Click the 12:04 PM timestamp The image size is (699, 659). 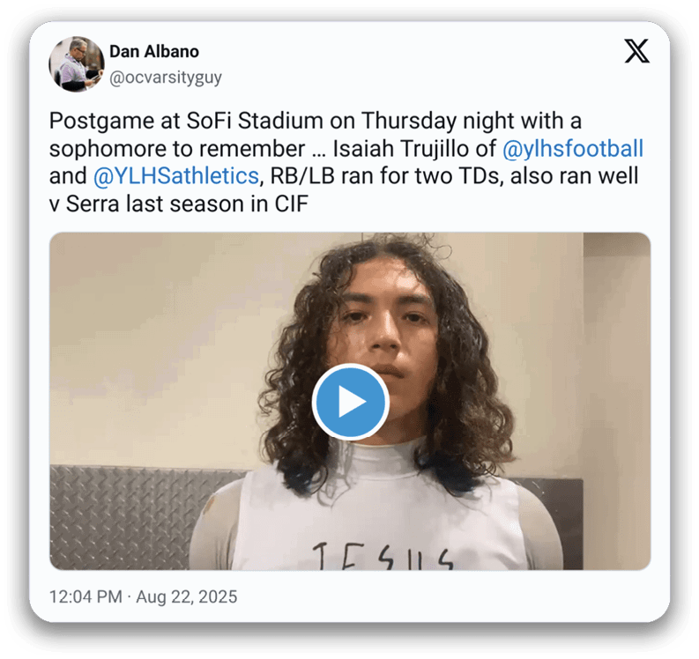click(x=86, y=596)
